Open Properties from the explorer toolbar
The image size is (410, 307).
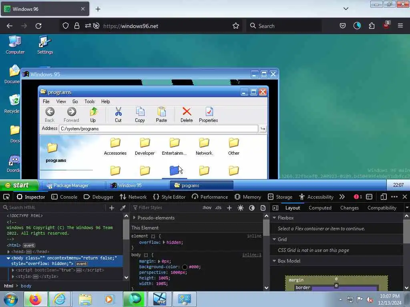(x=208, y=115)
